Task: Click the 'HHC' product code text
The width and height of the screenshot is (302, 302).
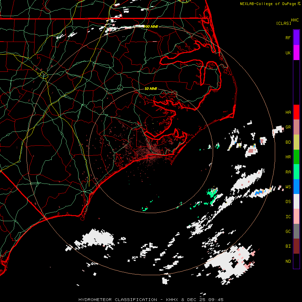Action: 295,20
